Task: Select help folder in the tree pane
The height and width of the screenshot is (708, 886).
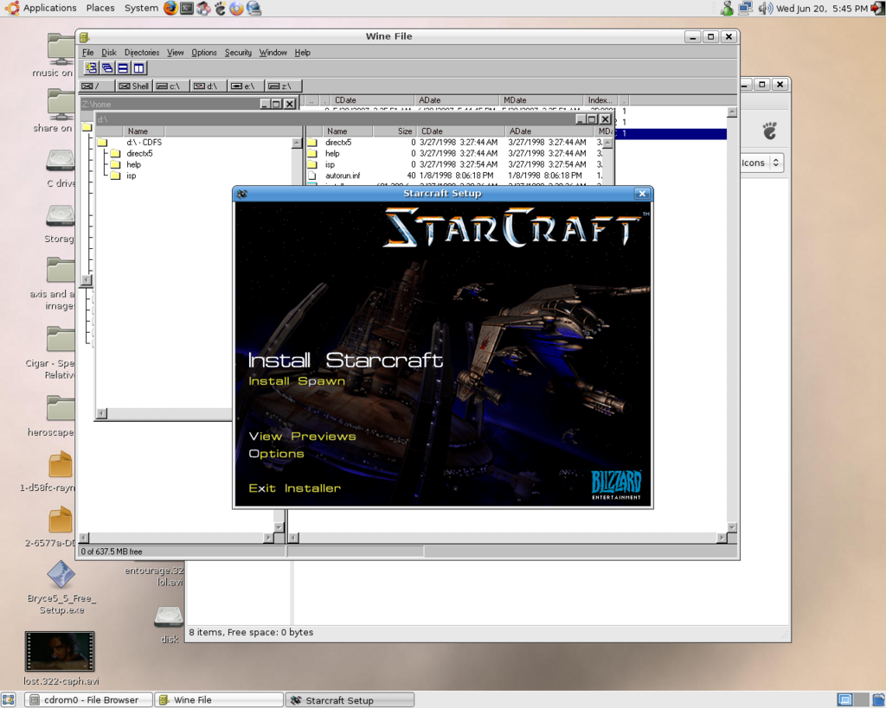Action: (x=134, y=165)
